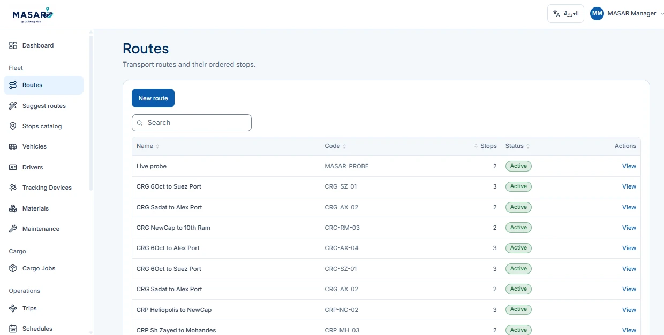Screen dimensions: 664x335
Task: Open Trips waypoints icon
Action: click(x=13, y=308)
